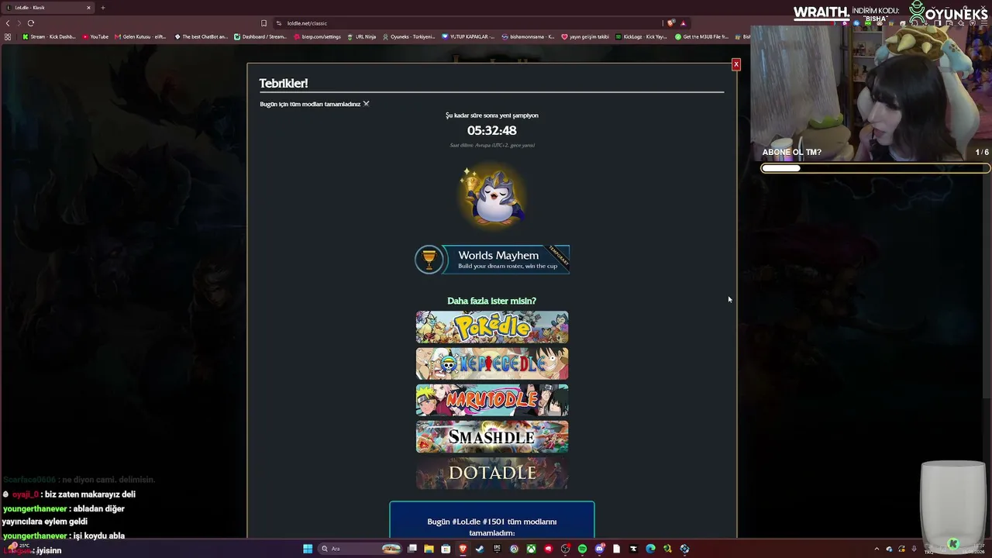Open the yayın gelişim takibi bookmark
Image resolution: width=992 pixels, height=558 pixels.
[585, 36]
